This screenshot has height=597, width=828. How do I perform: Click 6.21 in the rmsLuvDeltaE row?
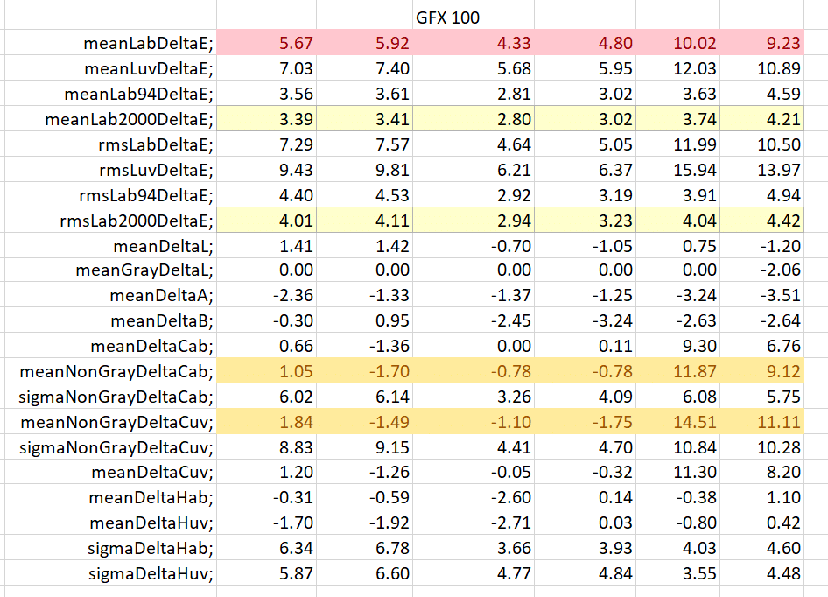point(514,170)
